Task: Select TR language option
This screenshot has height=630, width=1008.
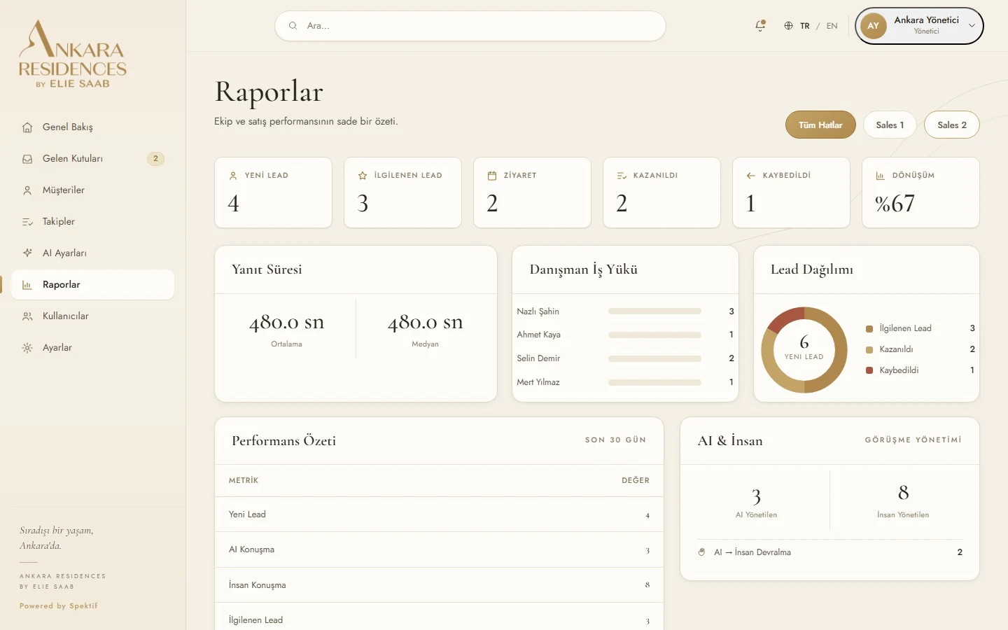Action: pyautogui.click(x=805, y=26)
